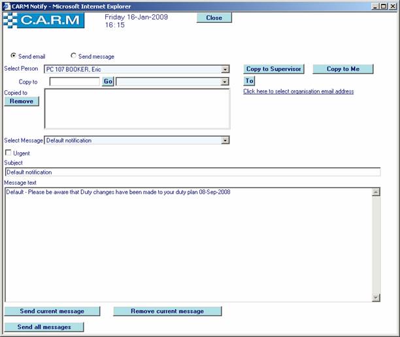Click Send all messages button

(x=44, y=327)
